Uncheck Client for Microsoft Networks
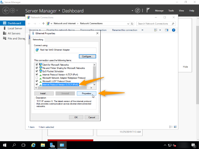Viewport: 199px width, 149px height. tap(37, 65)
